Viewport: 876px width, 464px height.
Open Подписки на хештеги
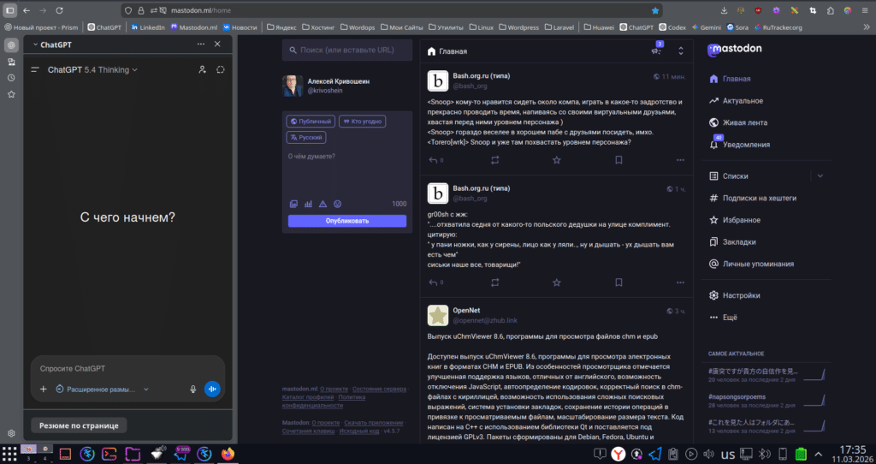[753, 198]
